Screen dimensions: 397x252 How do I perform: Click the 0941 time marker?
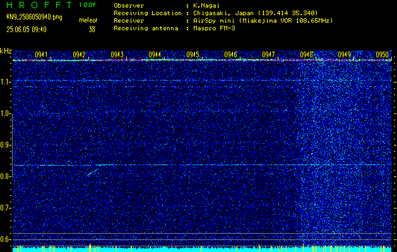coord(41,54)
